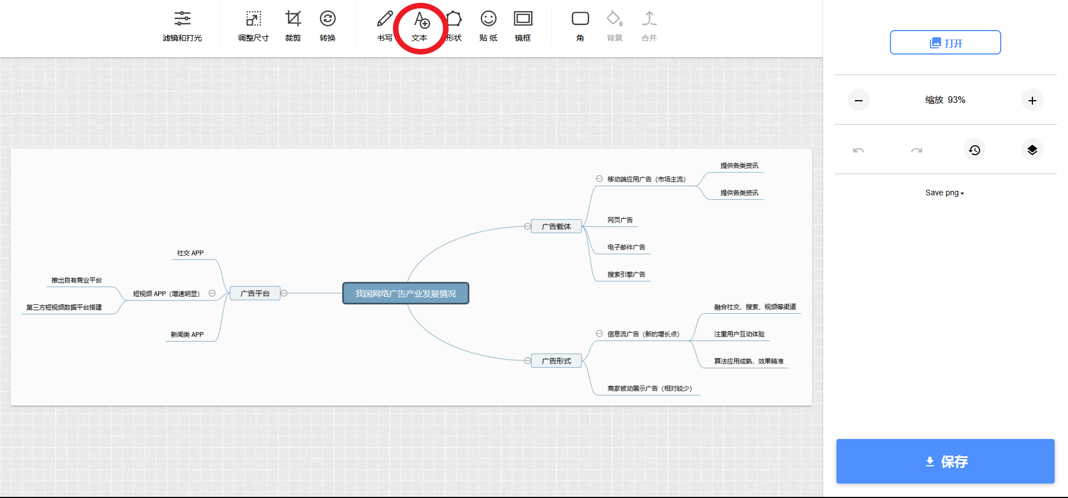
Task: Zoom out with the minus button
Action: click(x=858, y=100)
